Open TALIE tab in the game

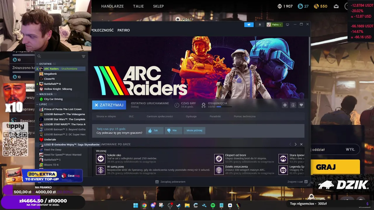click(x=138, y=6)
